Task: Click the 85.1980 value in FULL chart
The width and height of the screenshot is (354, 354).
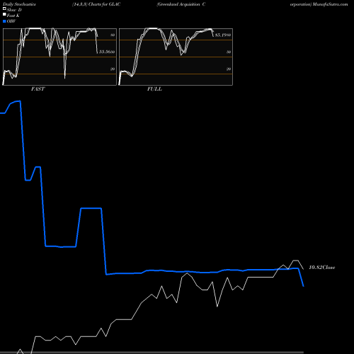Action: (223, 35)
